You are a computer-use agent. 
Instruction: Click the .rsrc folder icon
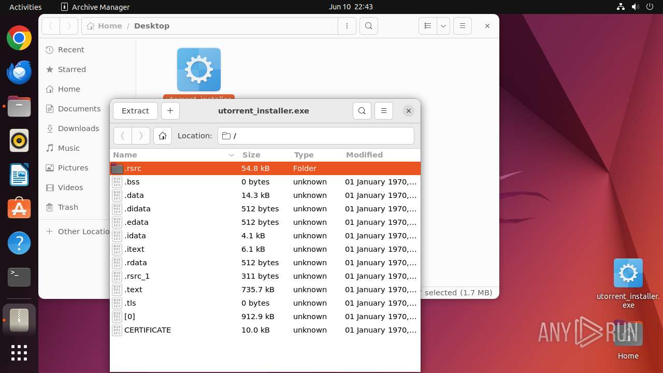(x=117, y=168)
